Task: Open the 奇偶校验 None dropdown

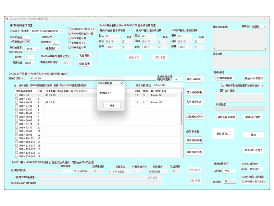Action: 30,63
